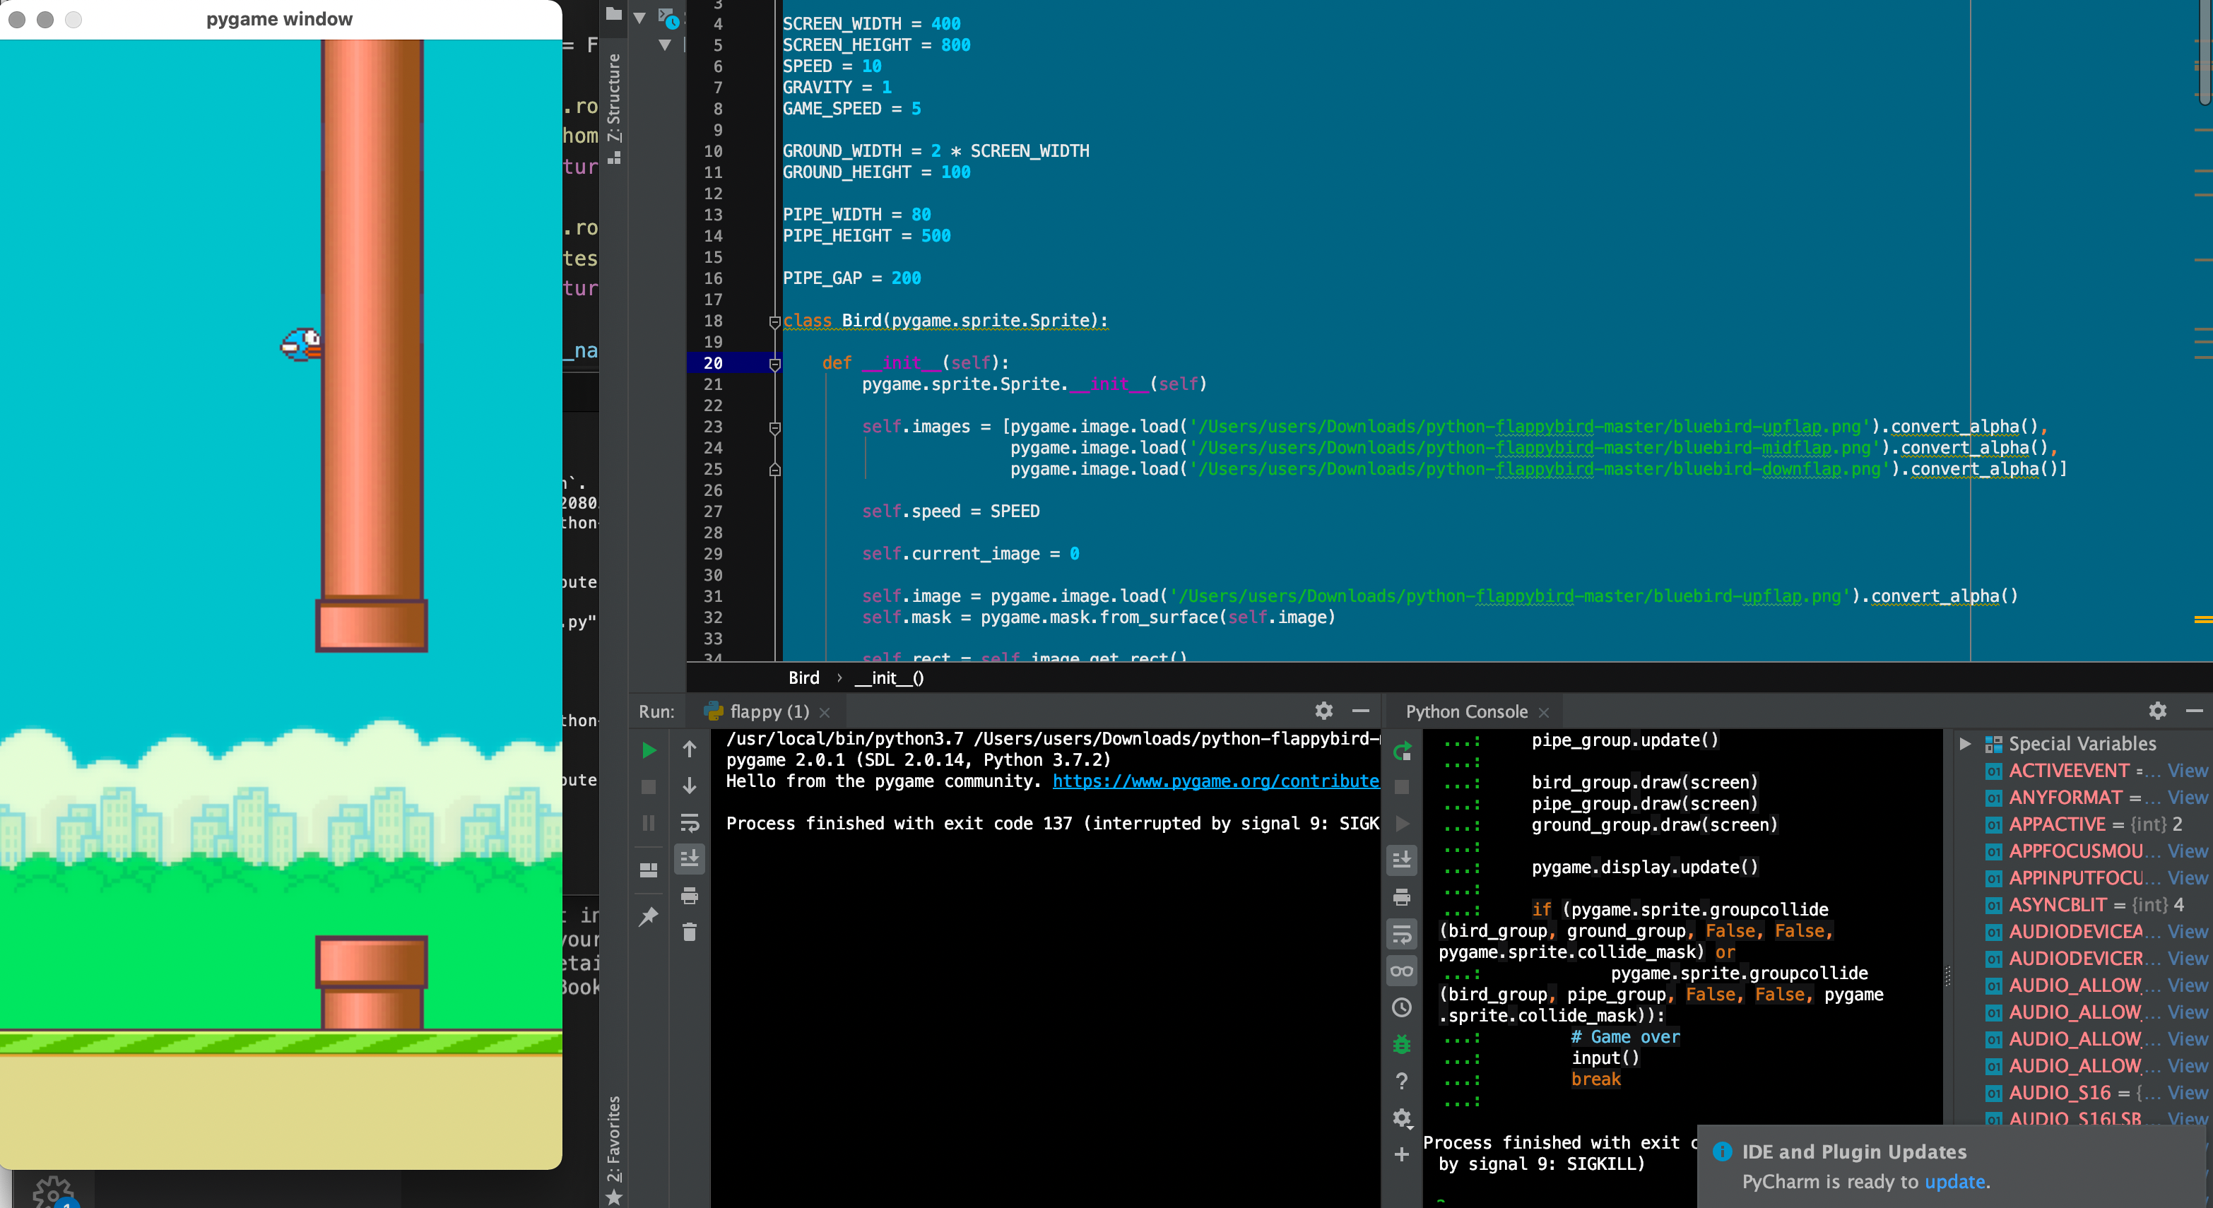
Task: Open the Structure tool window sidebar
Action: [x=613, y=103]
